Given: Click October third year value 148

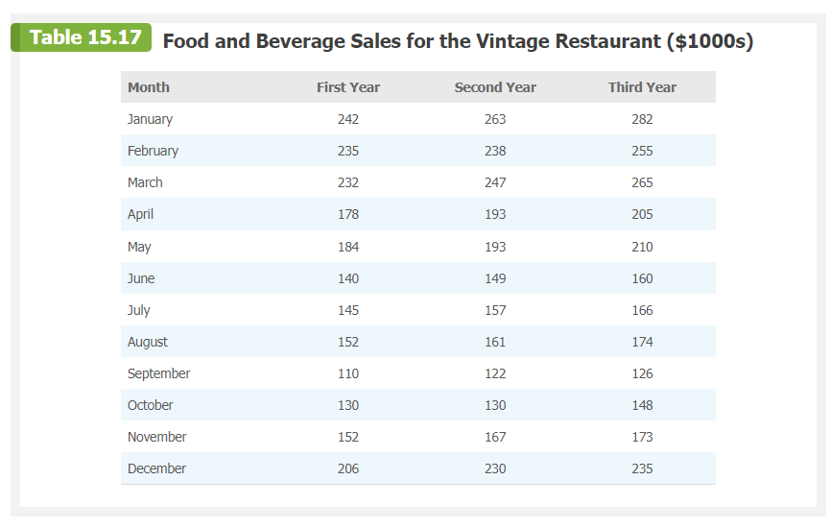Looking at the screenshot, I should 642,405.
